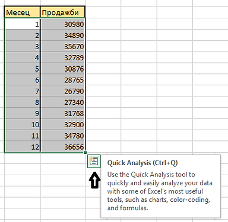228x222 pixels.
Task: Select the month cell containing 6
Action: (x=22, y=80)
